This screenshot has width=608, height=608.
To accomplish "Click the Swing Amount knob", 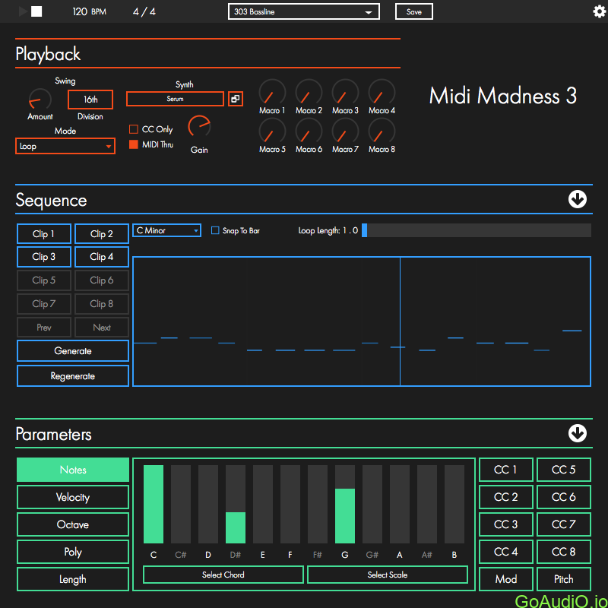I will pos(40,99).
